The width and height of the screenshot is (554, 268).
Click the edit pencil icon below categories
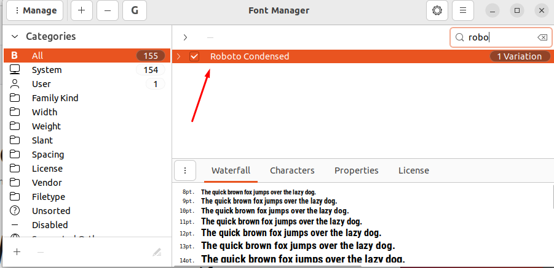click(x=157, y=252)
